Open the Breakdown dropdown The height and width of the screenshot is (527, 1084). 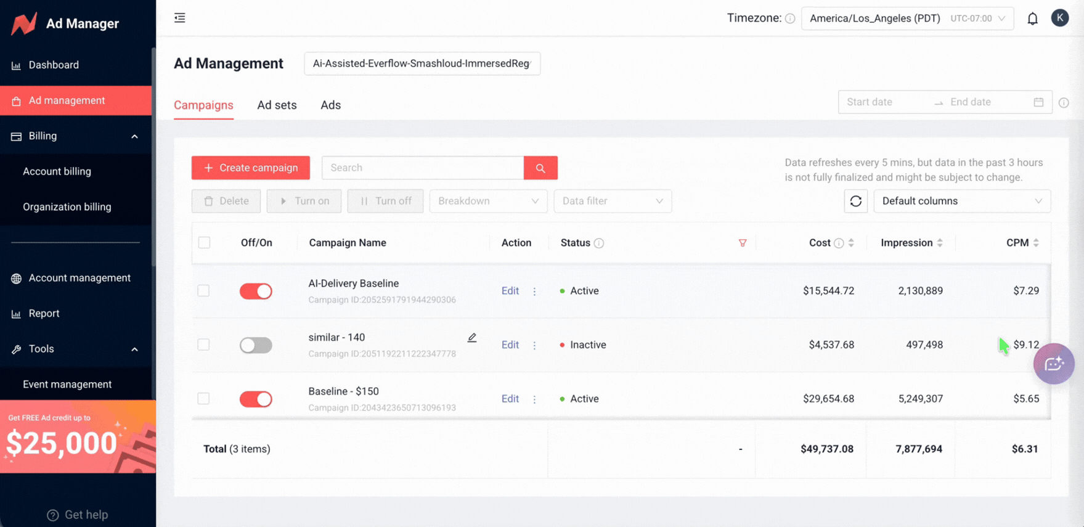point(488,201)
